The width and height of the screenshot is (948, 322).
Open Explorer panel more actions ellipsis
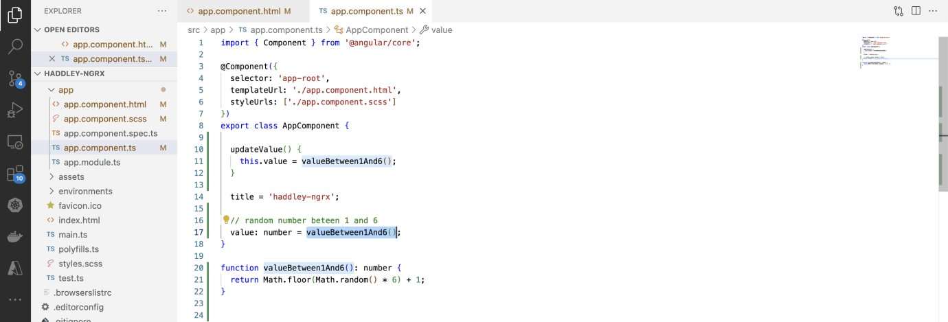point(162,11)
